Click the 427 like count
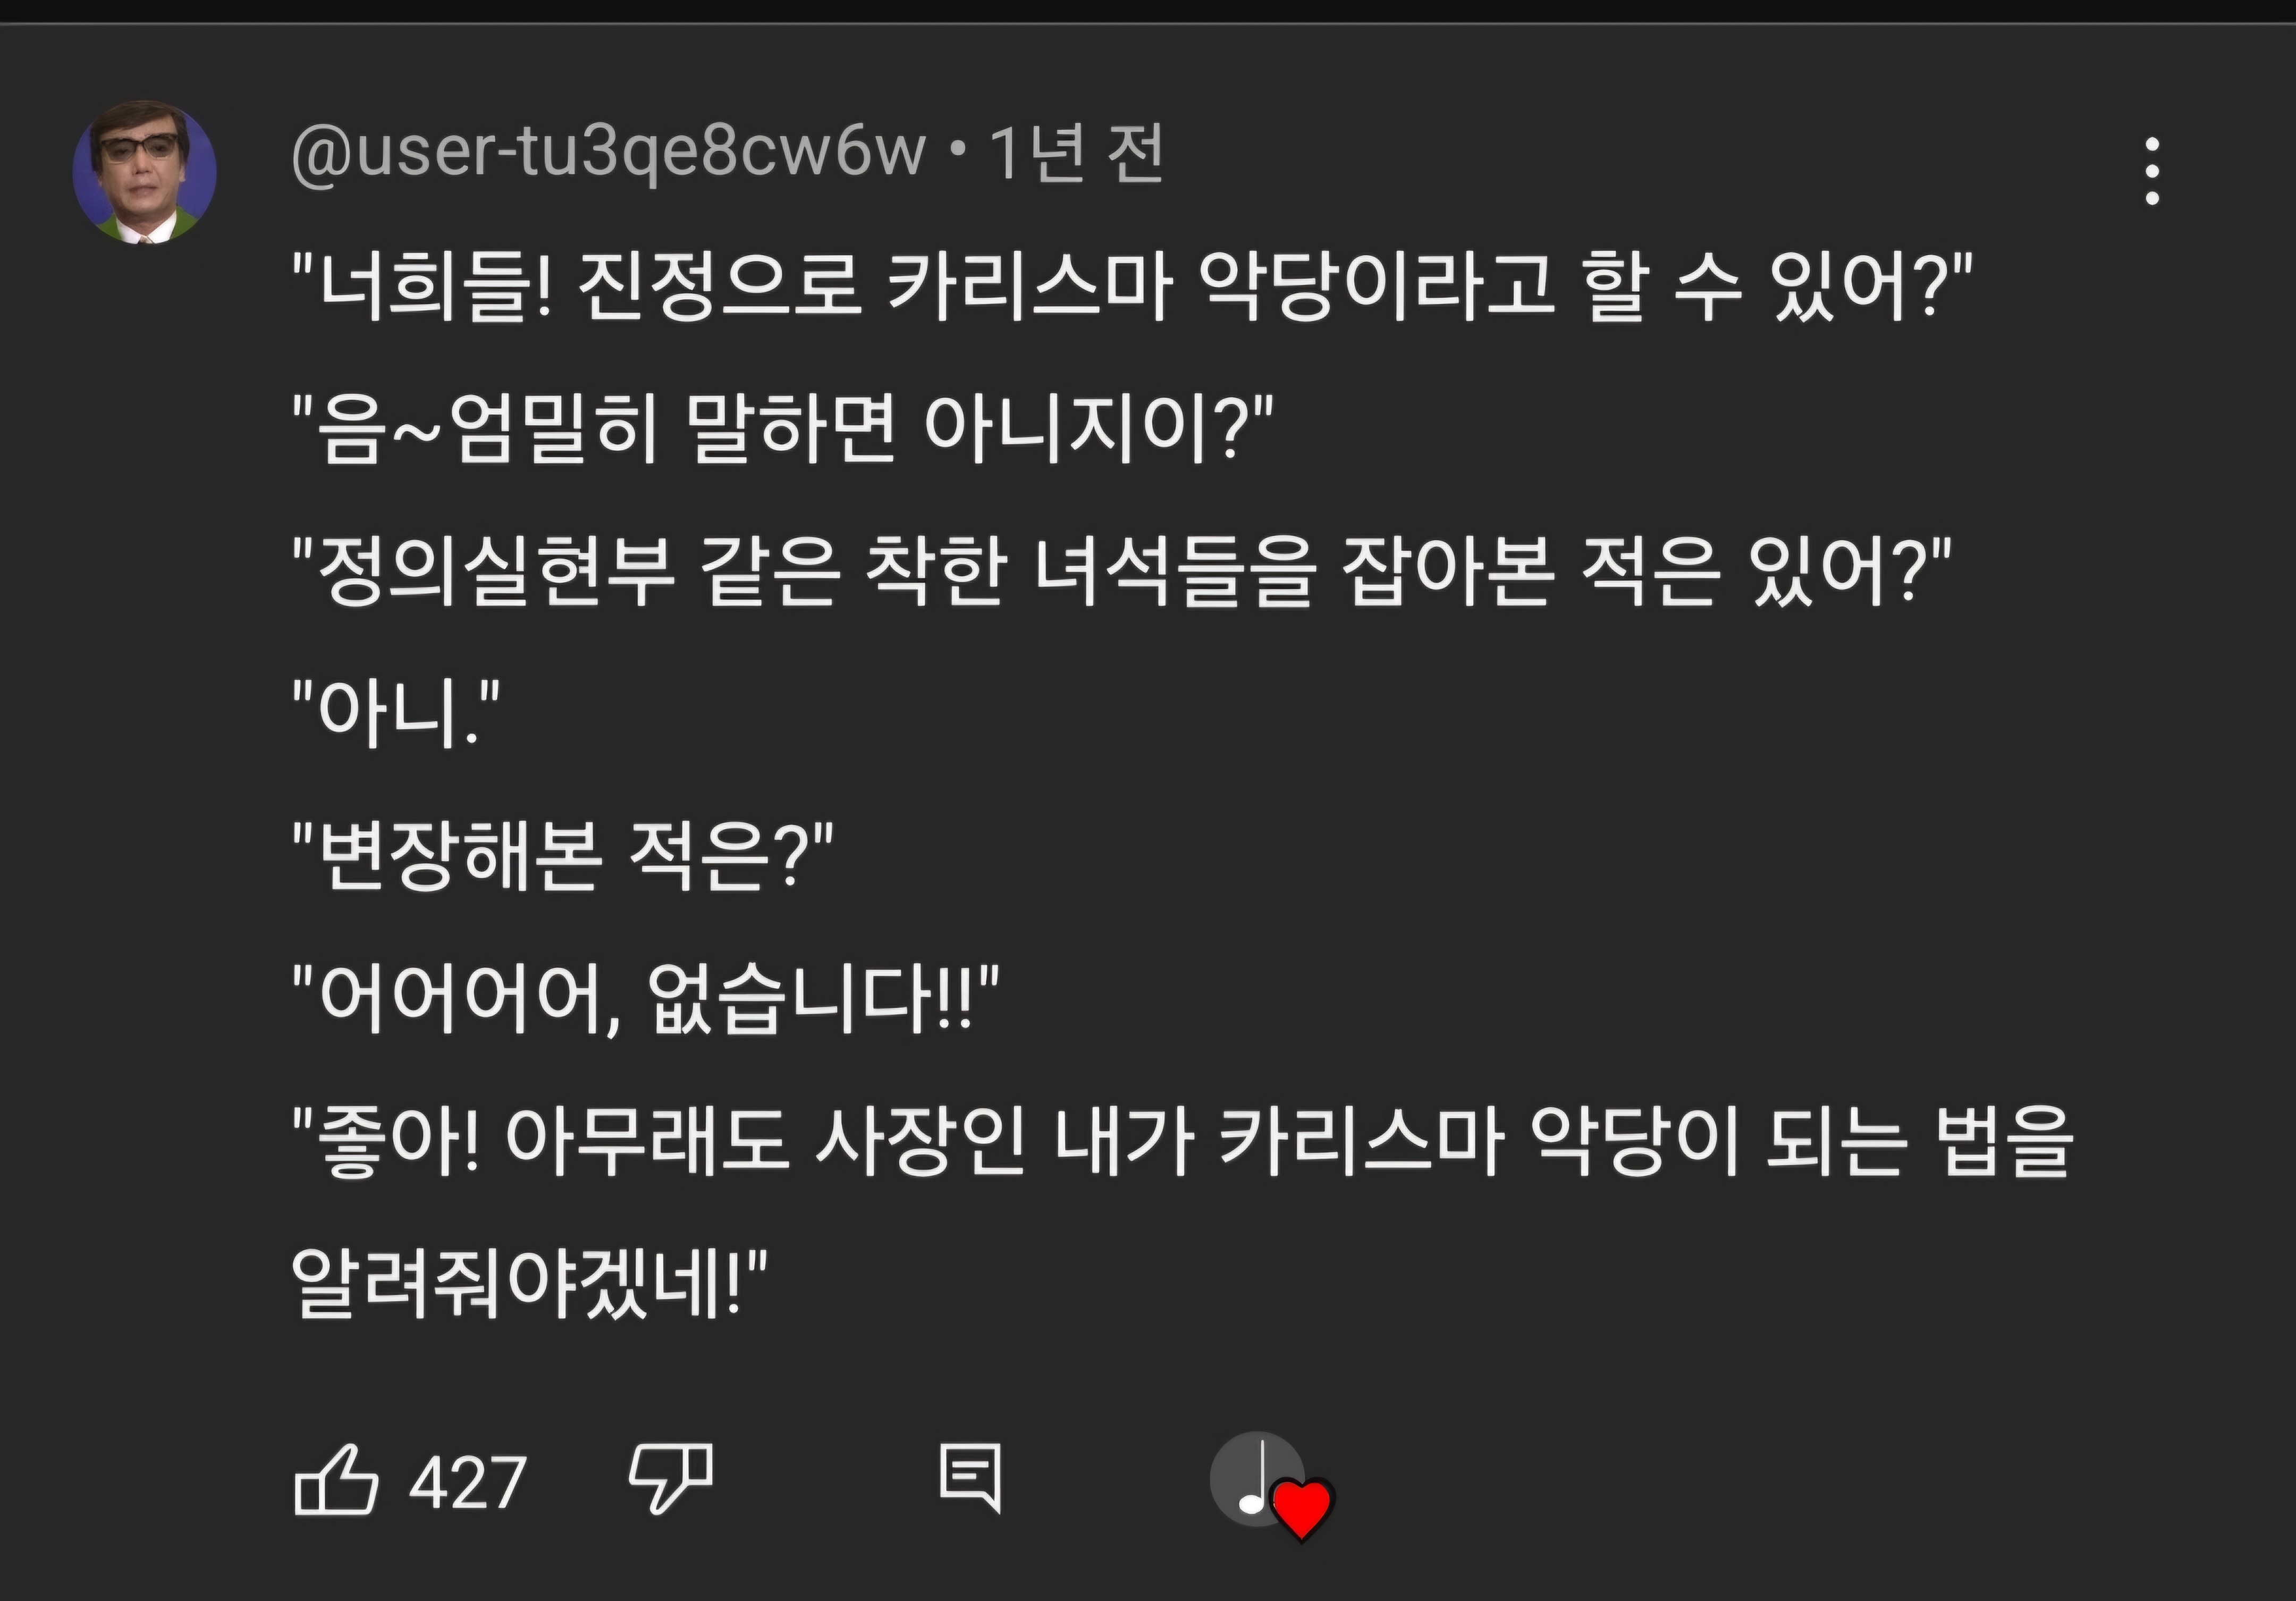The height and width of the screenshot is (1601, 2296). point(467,1482)
